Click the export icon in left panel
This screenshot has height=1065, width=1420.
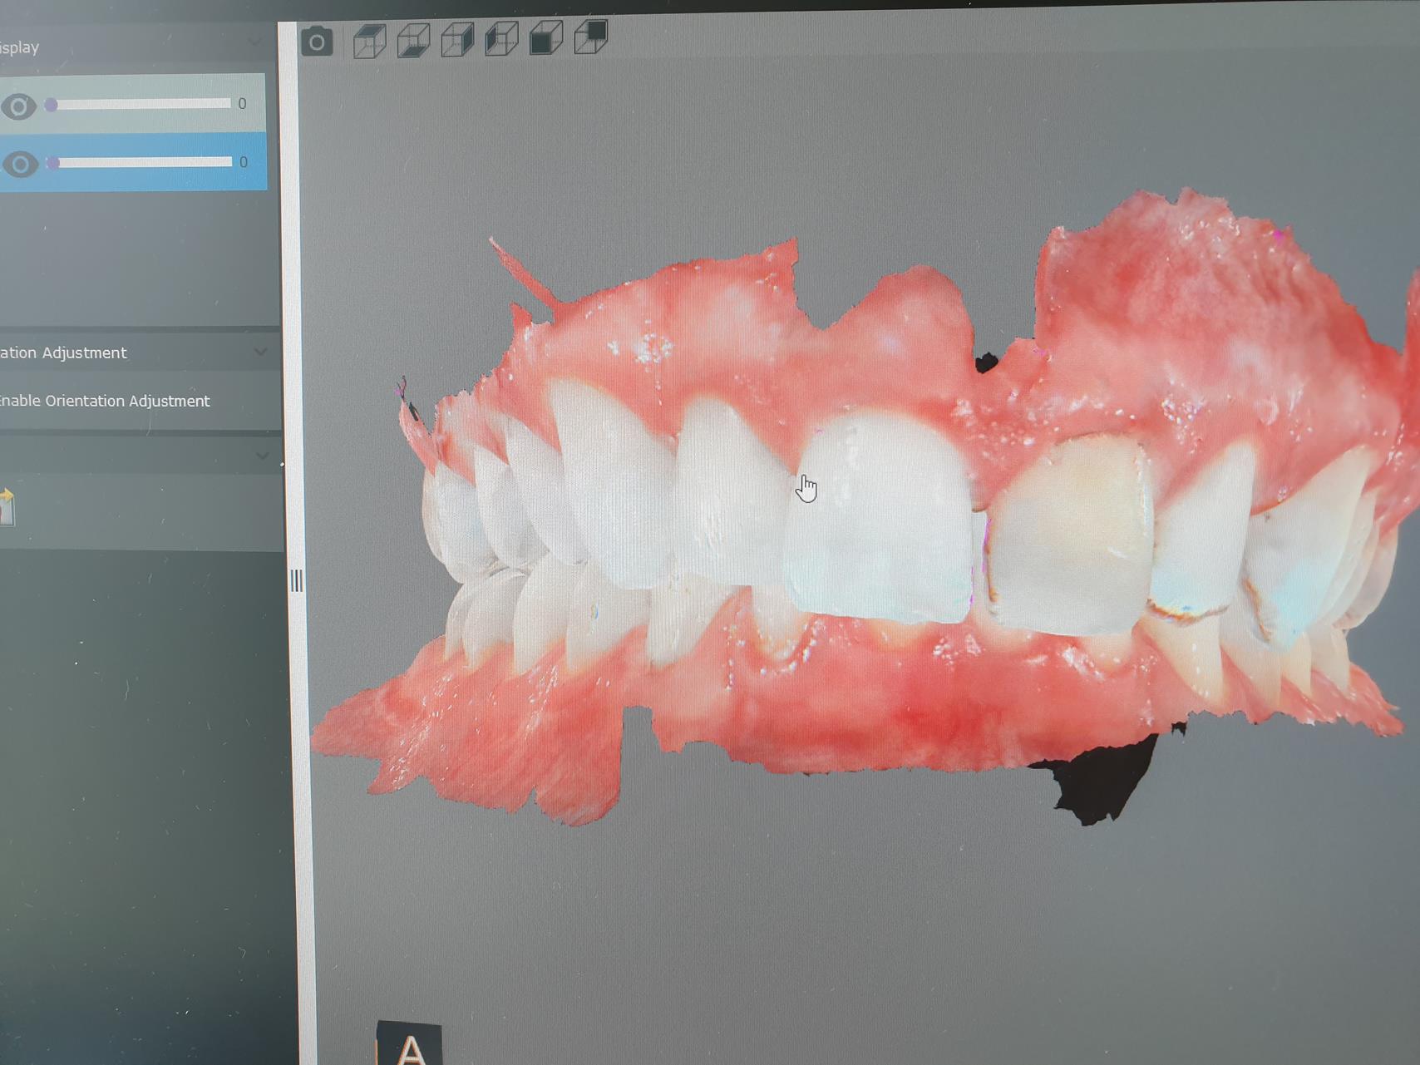(x=7, y=506)
